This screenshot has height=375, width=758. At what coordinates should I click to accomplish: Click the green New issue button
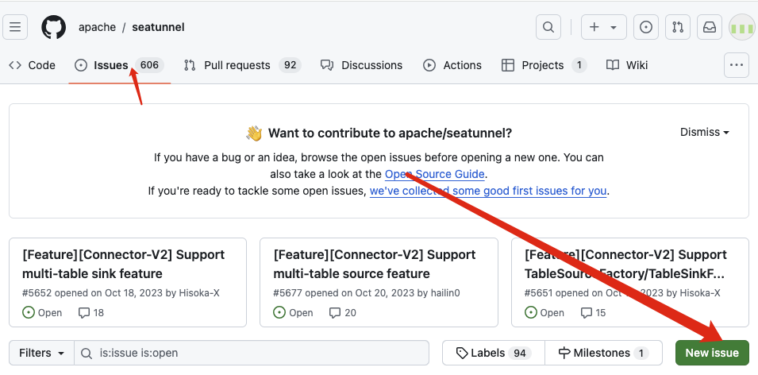point(712,353)
